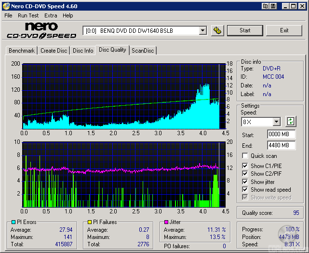Image resolution: width=309 pixels, height=253 pixels.
Task: Switch to the Benchmark tab
Action: click(22, 51)
